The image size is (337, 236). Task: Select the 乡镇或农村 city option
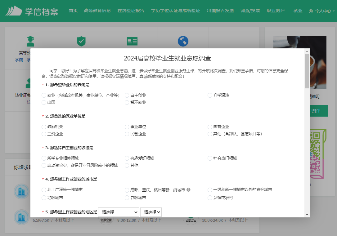[x=210, y=198]
